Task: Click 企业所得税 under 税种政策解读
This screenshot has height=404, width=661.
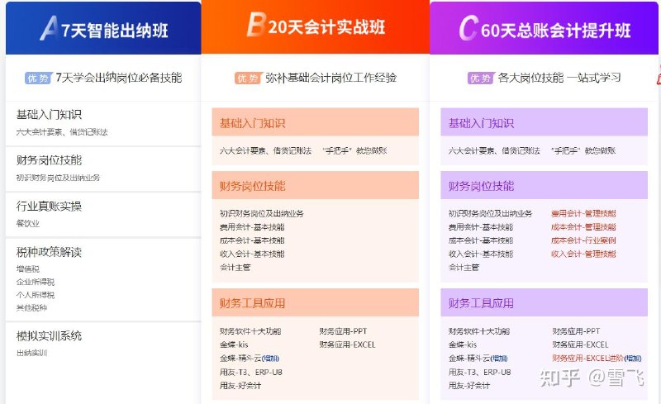Action: (x=36, y=282)
